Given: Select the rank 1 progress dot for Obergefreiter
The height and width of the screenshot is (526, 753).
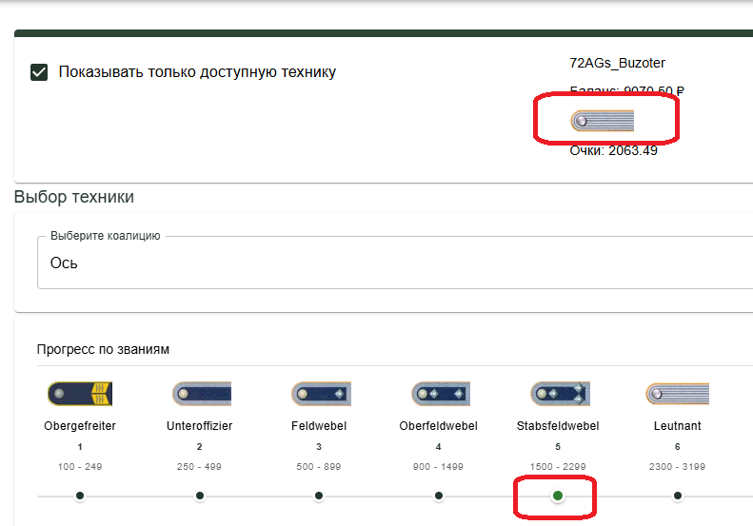Looking at the screenshot, I should coord(80,496).
